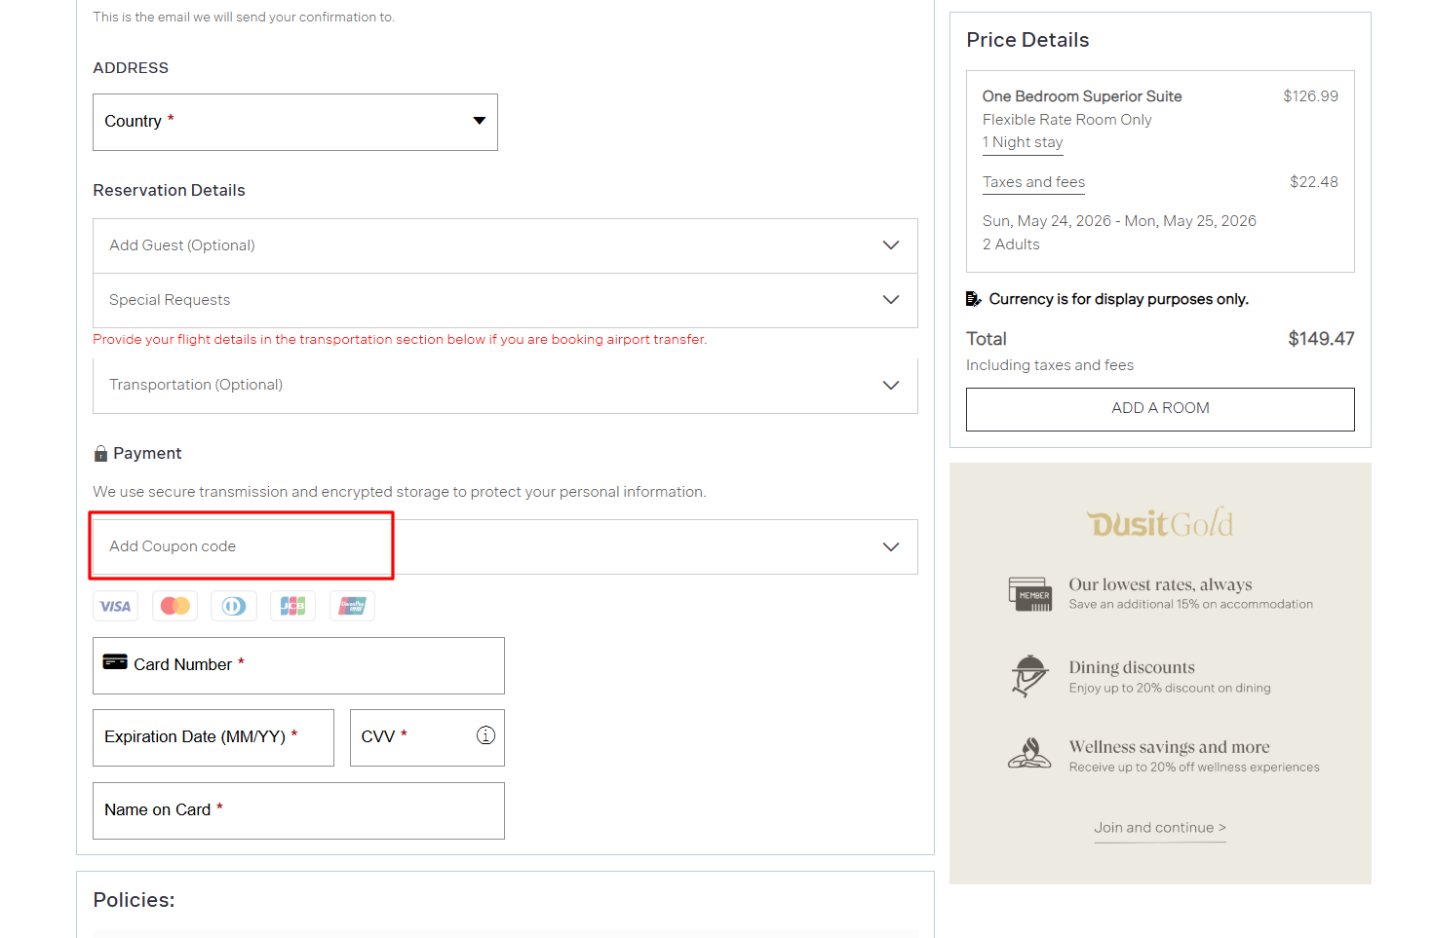Image resolution: width=1433 pixels, height=938 pixels.
Task: Click the JCB card icon
Action: pyautogui.click(x=292, y=606)
